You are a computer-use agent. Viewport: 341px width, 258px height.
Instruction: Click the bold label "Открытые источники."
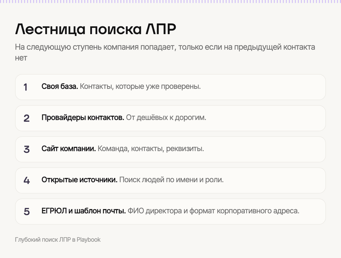tap(79, 180)
